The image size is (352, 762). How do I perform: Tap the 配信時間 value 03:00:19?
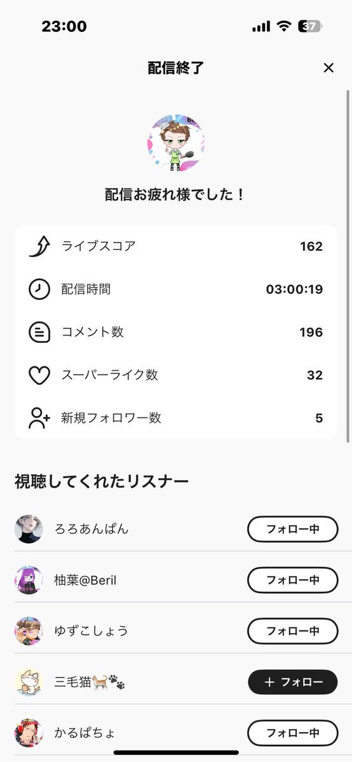[294, 290]
